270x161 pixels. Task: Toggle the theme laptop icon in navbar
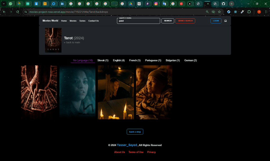[225, 21]
